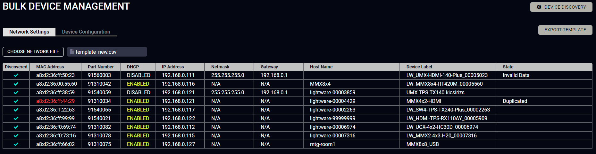596x154 pixels.
Task: Click the checkmark for lightware-00003859 row
Action: (x=16, y=93)
